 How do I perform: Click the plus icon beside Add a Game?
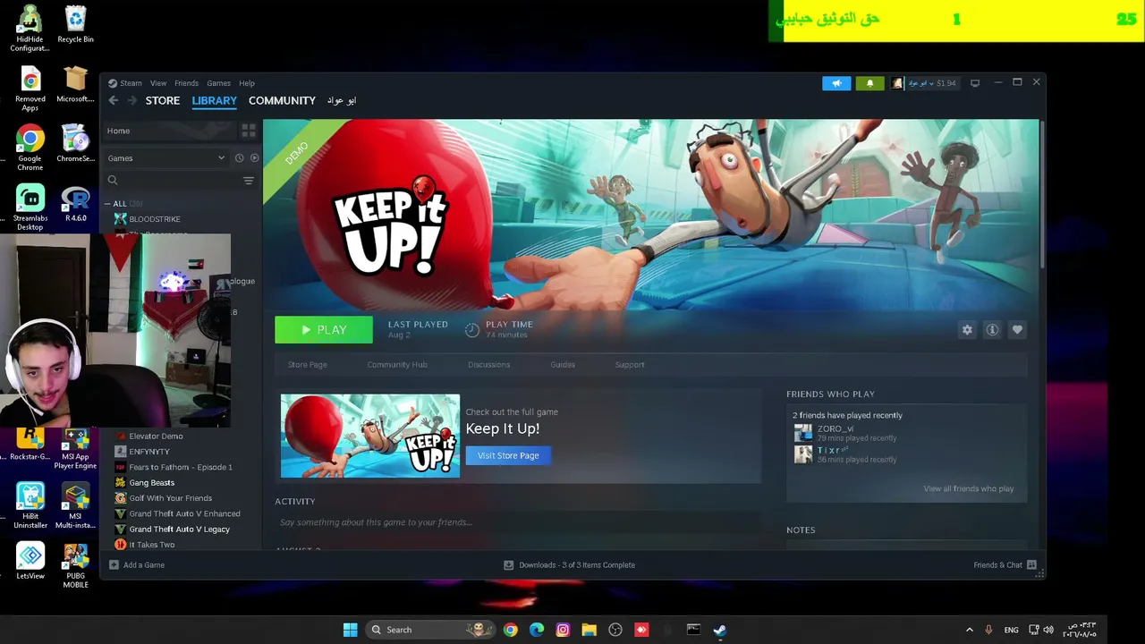(114, 565)
